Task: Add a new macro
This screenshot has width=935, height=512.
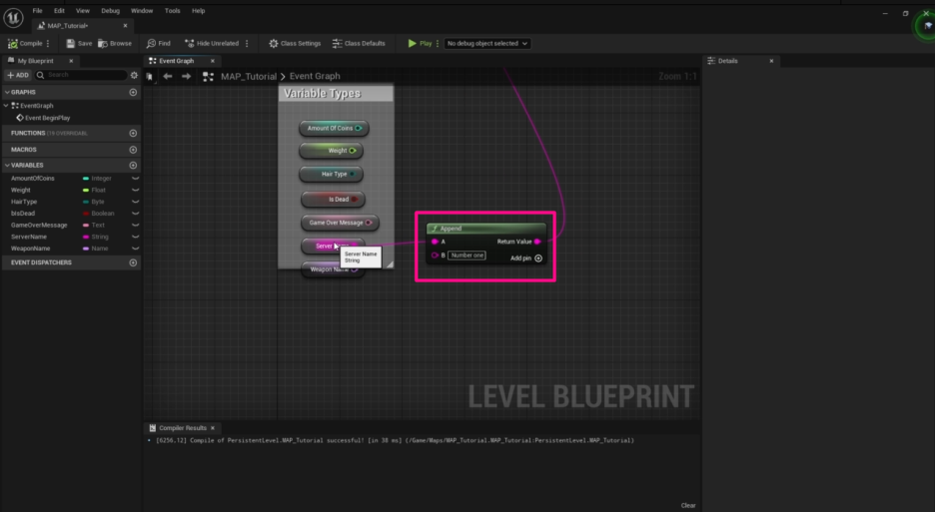Action: coord(133,150)
